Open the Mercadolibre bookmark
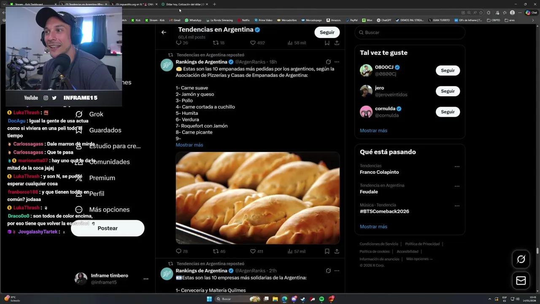This screenshot has width=540, height=304. [x=286, y=20]
